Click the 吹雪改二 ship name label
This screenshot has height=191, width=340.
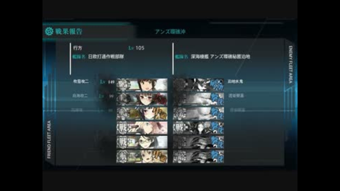click(81, 81)
